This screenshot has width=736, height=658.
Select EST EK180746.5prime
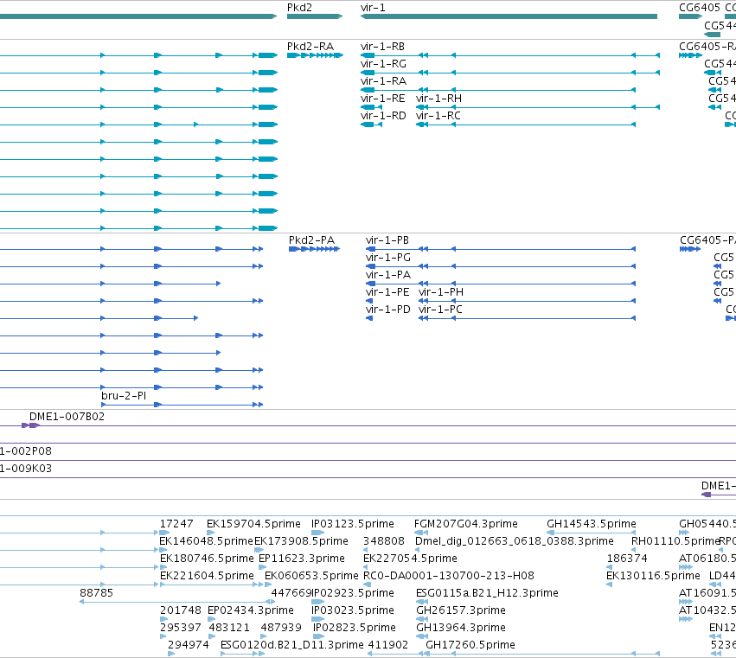(x=207, y=559)
